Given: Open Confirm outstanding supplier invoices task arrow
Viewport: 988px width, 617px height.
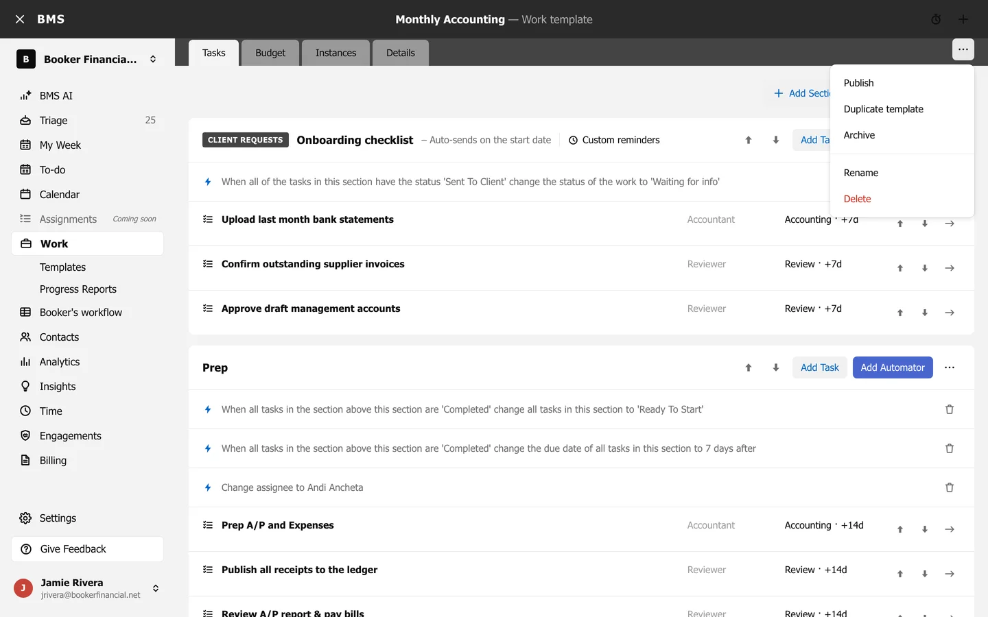Looking at the screenshot, I should click(950, 268).
